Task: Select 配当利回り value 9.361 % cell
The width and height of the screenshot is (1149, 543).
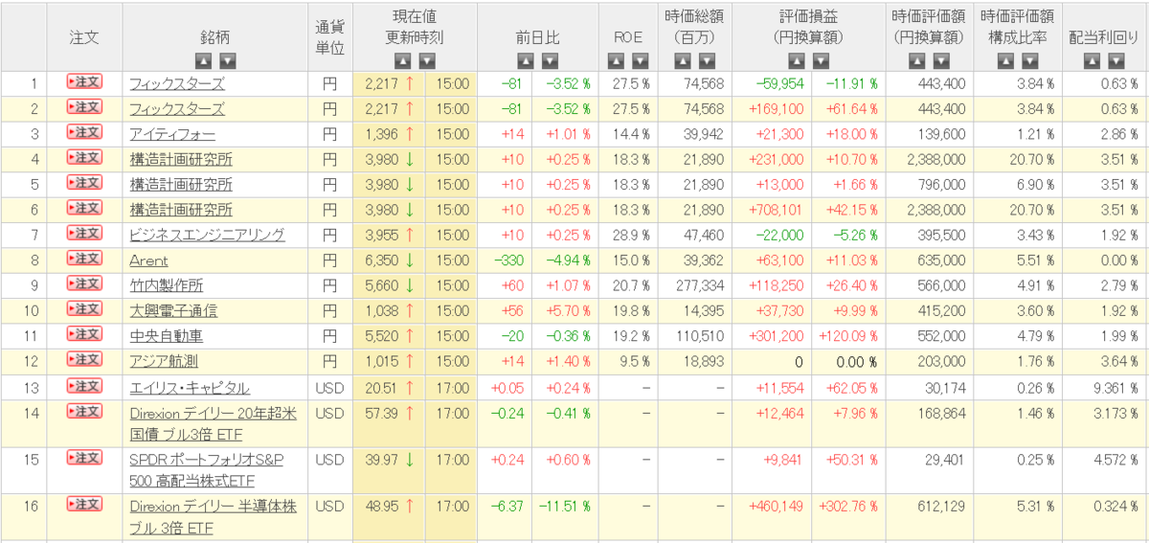Action: [1105, 387]
